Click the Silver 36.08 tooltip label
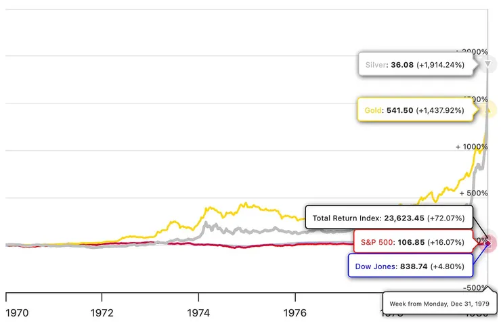501x330 pixels. point(416,66)
